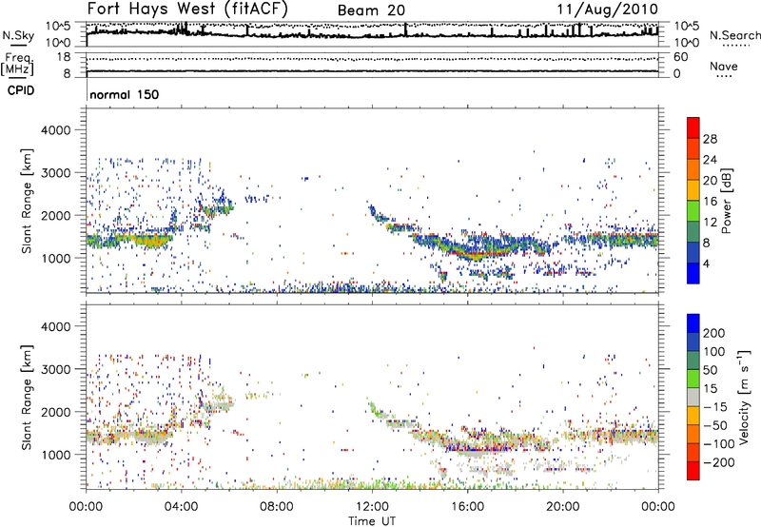Click bright blue top segment of Velocity bar
The height and width of the screenshot is (527, 761).
tap(693, 323)
